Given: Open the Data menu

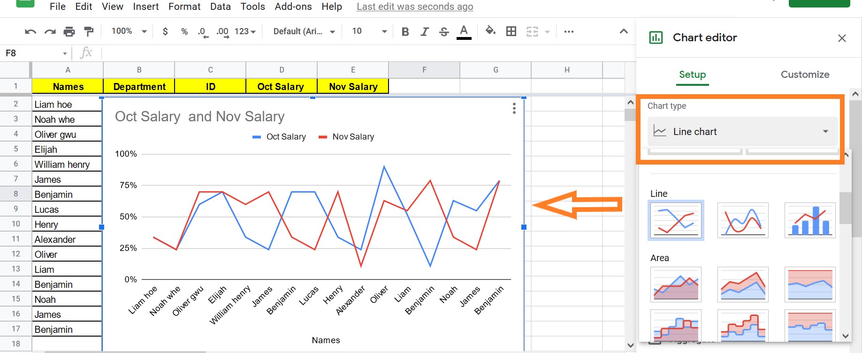Looking at the screenshot, I should point(221,7).
